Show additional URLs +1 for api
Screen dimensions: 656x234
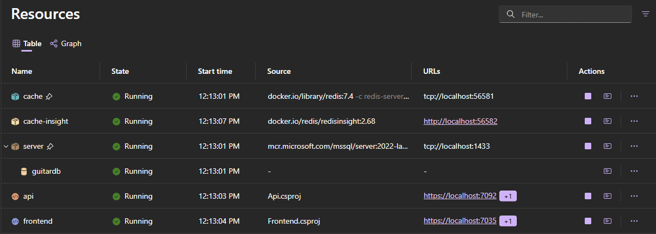508,196
